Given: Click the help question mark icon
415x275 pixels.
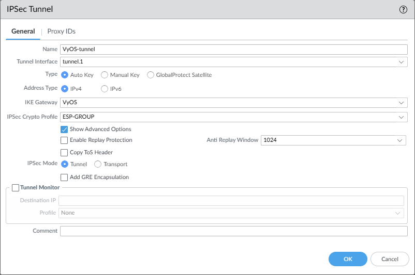Looking at the screenshot, I should point(403,9).
